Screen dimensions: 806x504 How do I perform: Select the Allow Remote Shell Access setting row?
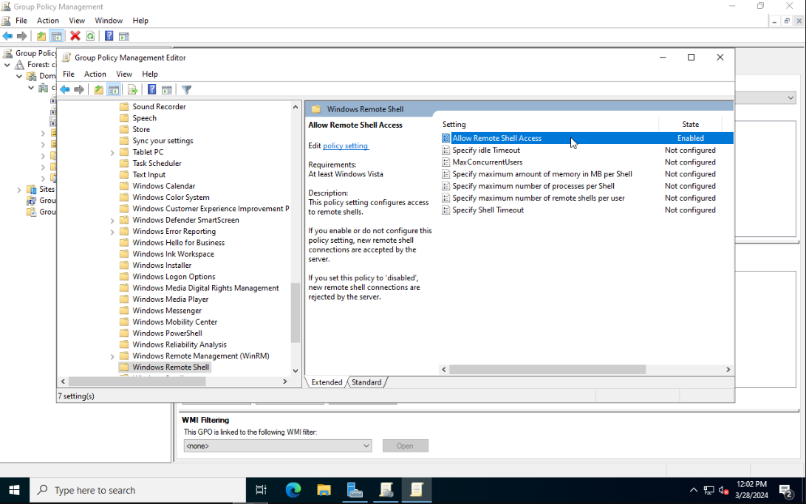(587, 138)
